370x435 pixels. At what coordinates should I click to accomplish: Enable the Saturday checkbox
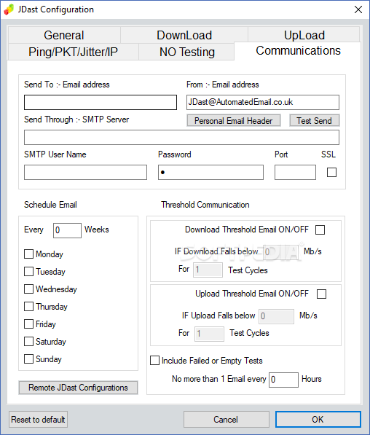click(x=28, y=341)
